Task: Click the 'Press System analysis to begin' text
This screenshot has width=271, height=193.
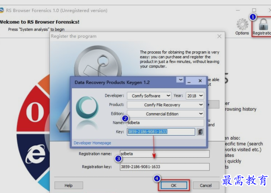Action: point(36,29)
